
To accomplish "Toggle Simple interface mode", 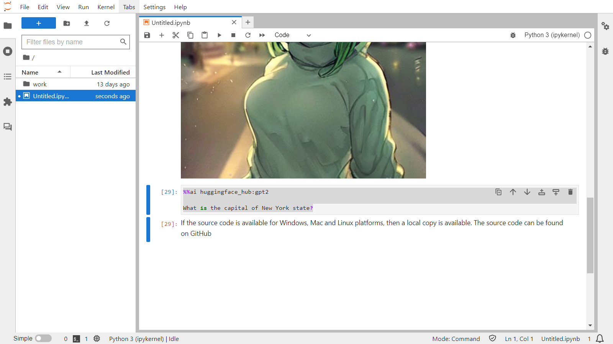I will point(43,338).
